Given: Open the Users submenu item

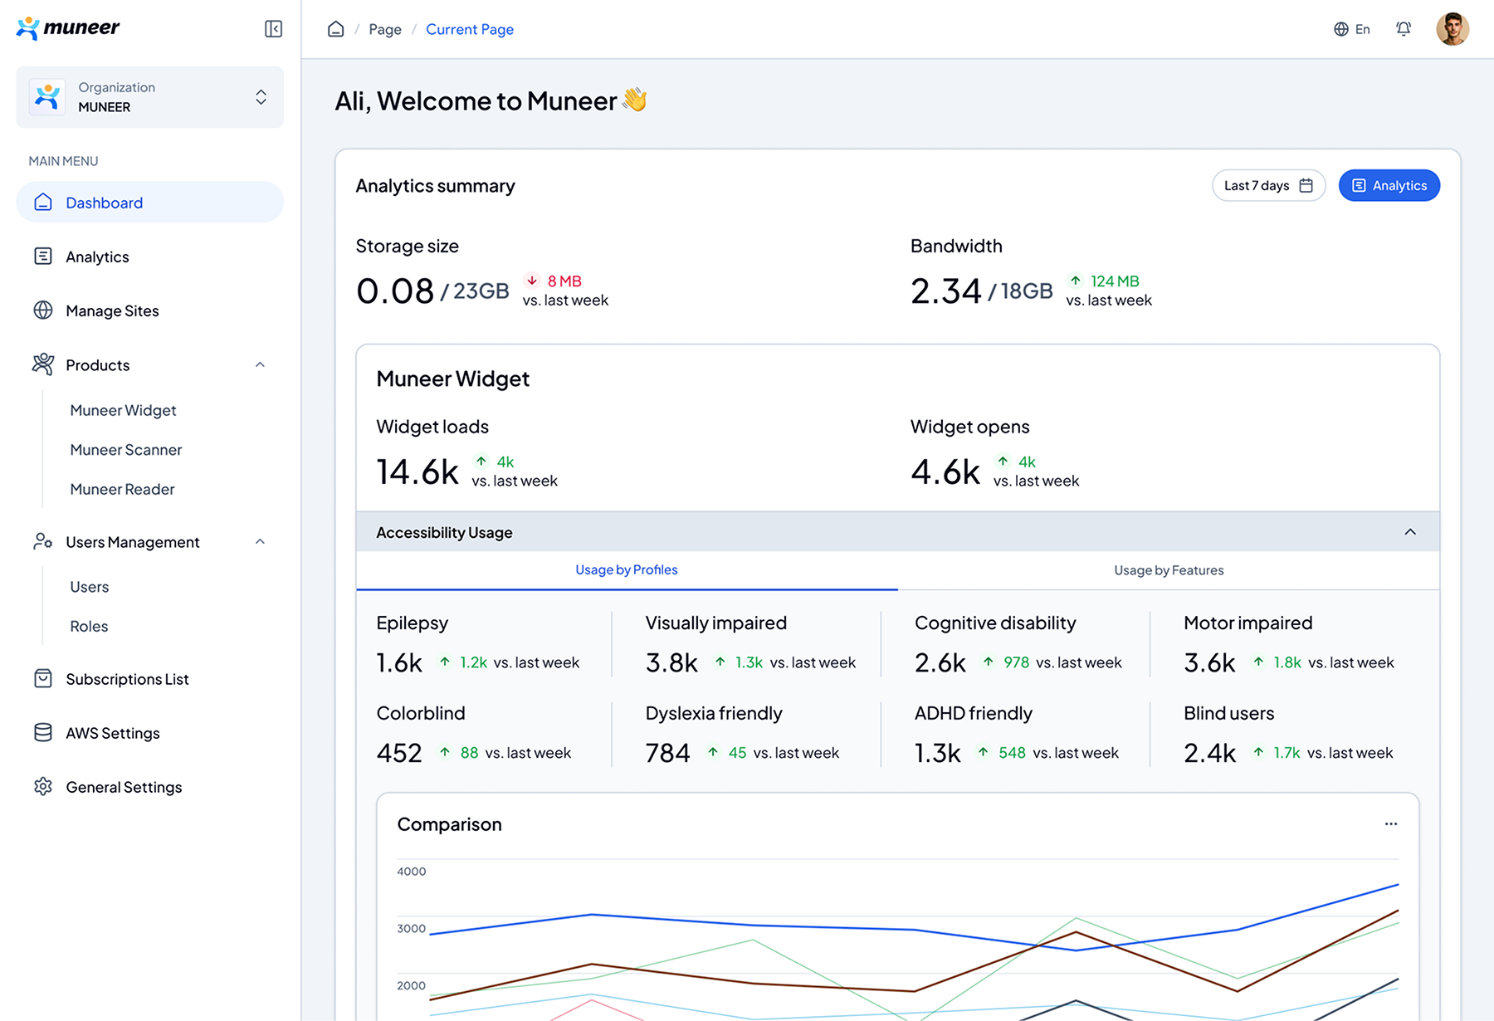Looking at the screenshot, I should point(90,587).
